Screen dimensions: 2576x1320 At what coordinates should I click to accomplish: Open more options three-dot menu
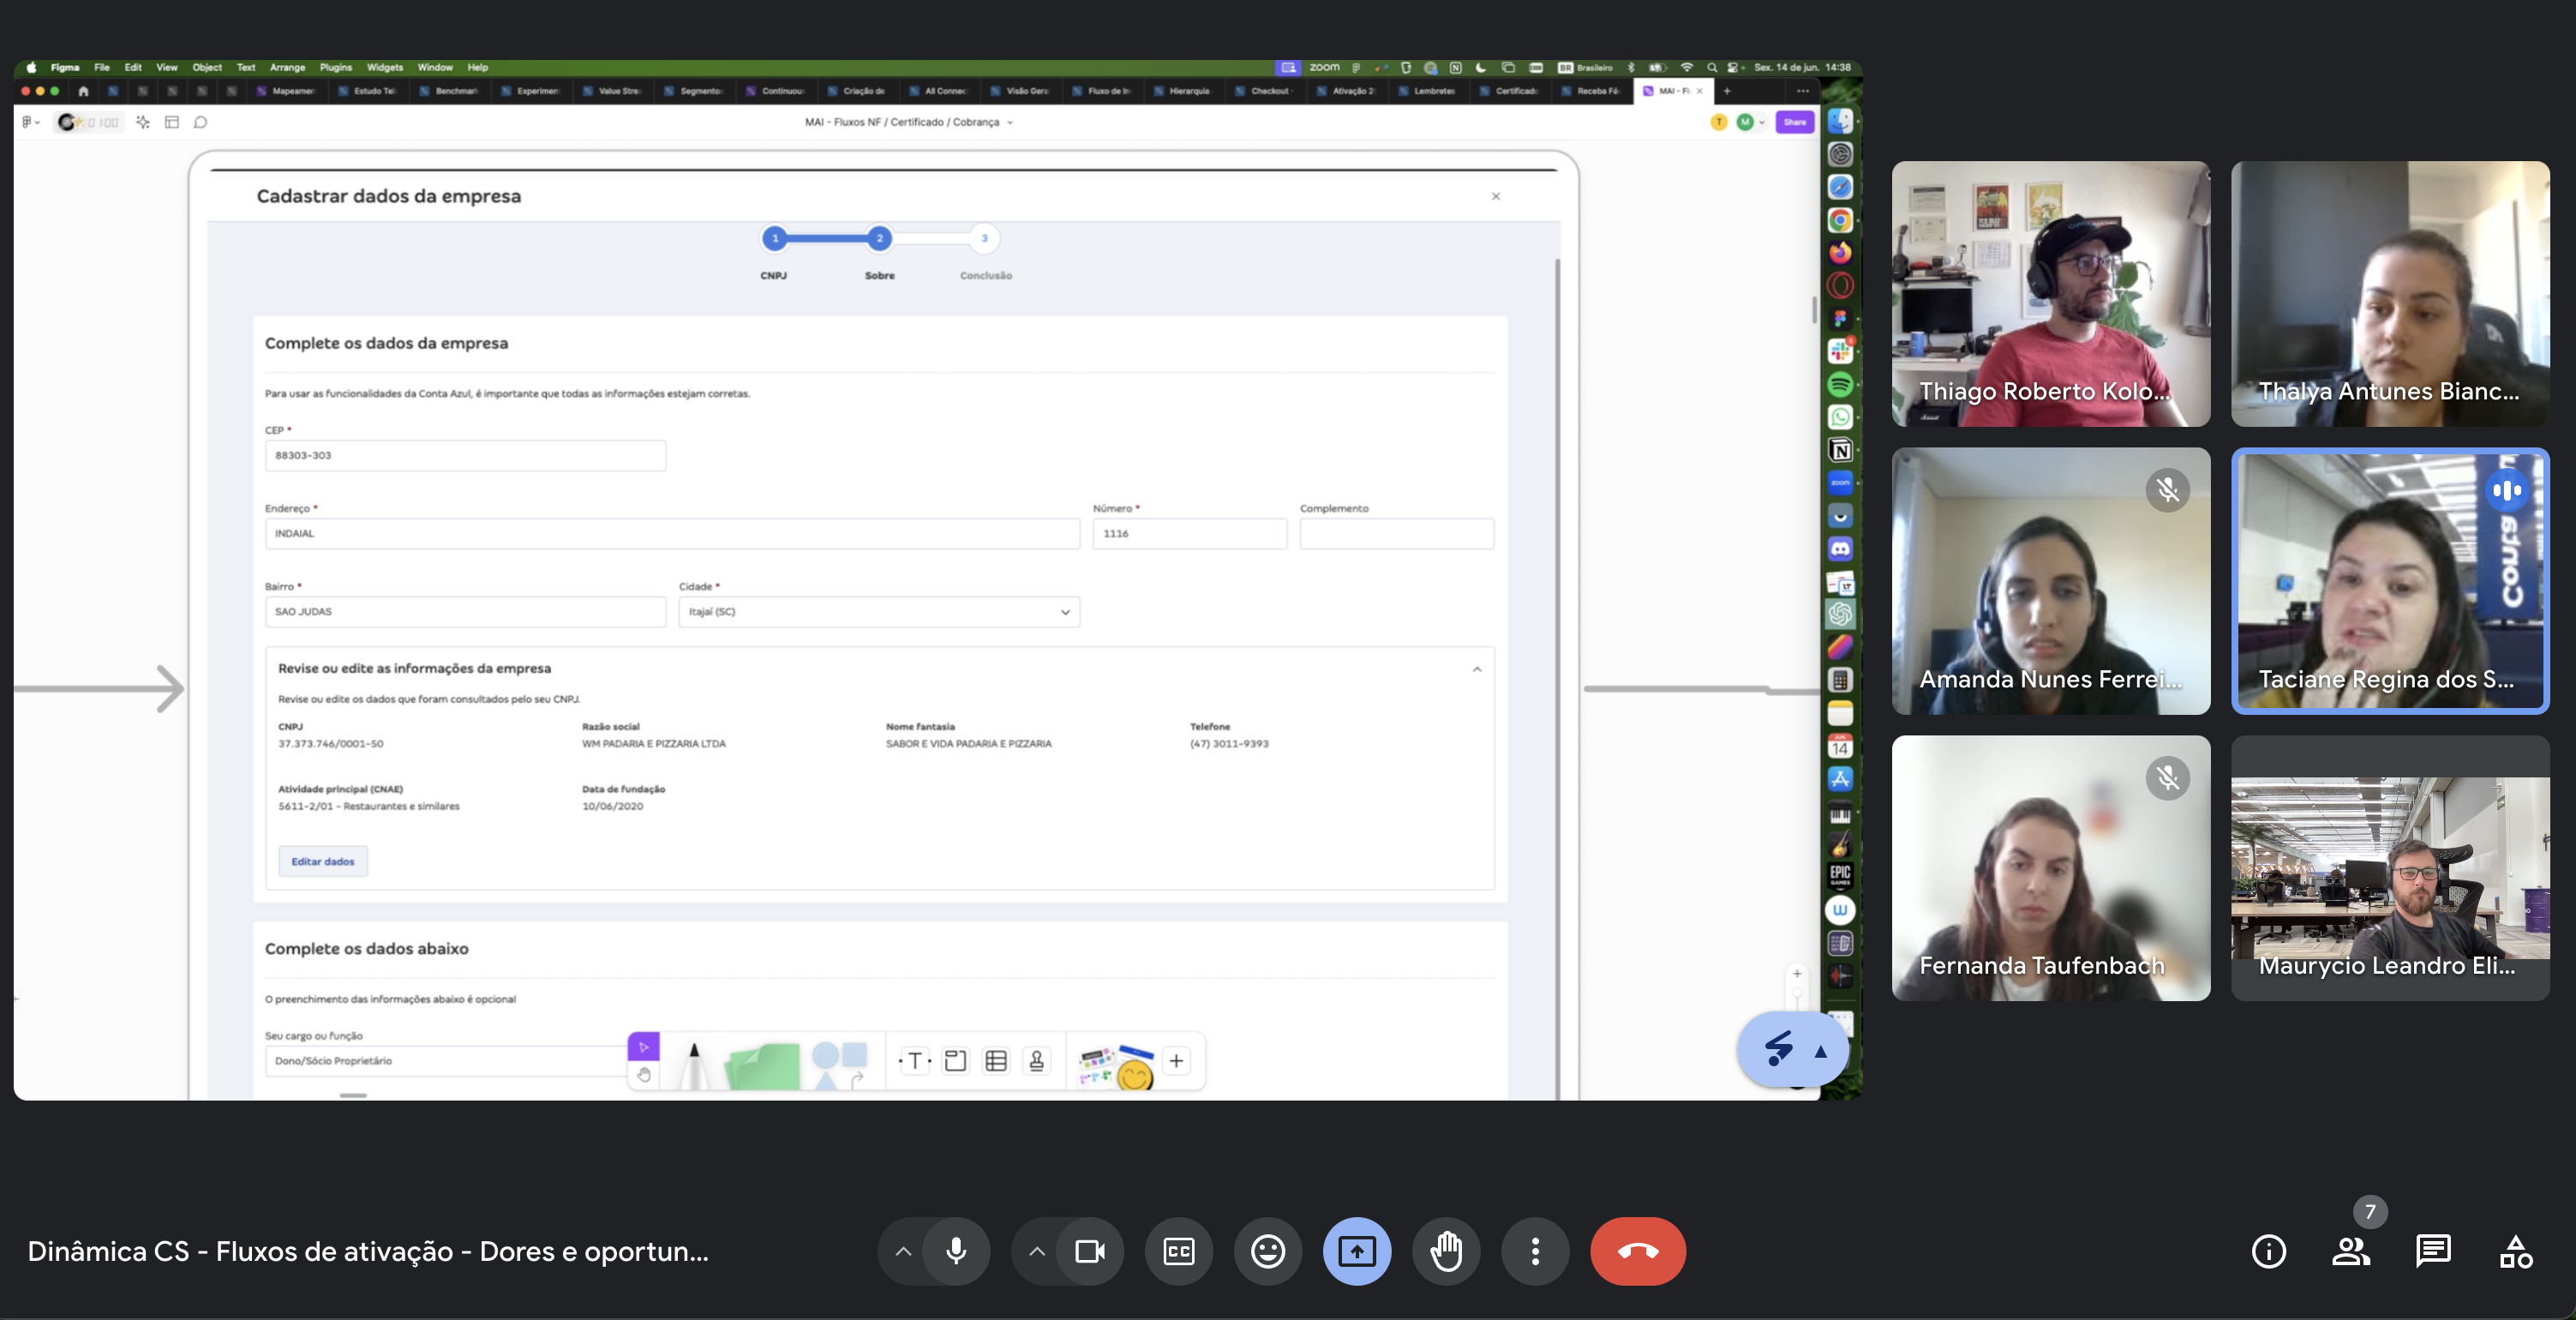click(1535, 1251)
